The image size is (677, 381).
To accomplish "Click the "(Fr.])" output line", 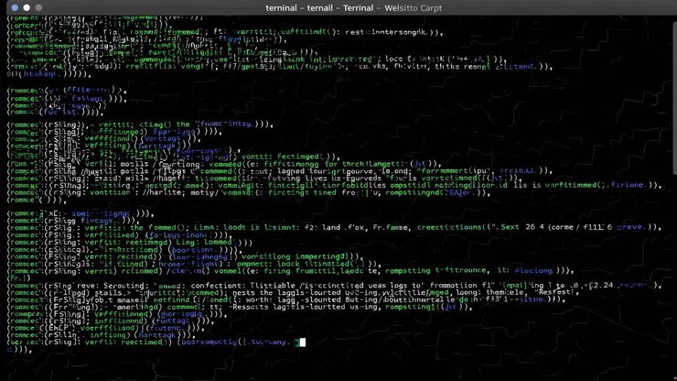I will coord(19,278).
